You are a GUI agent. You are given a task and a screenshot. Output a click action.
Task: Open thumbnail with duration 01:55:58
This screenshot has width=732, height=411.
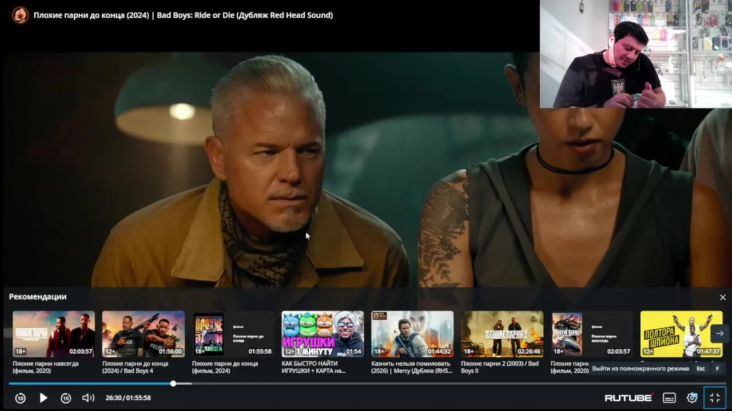pos(233,334)
